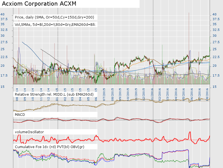This screenshot has height=168, width=223.
Task: Click the 'Cumulative Fce Idx (rd) PVT(bl) OBV(gr)' label
Action: pyautogui.click(x=49, y=147)
